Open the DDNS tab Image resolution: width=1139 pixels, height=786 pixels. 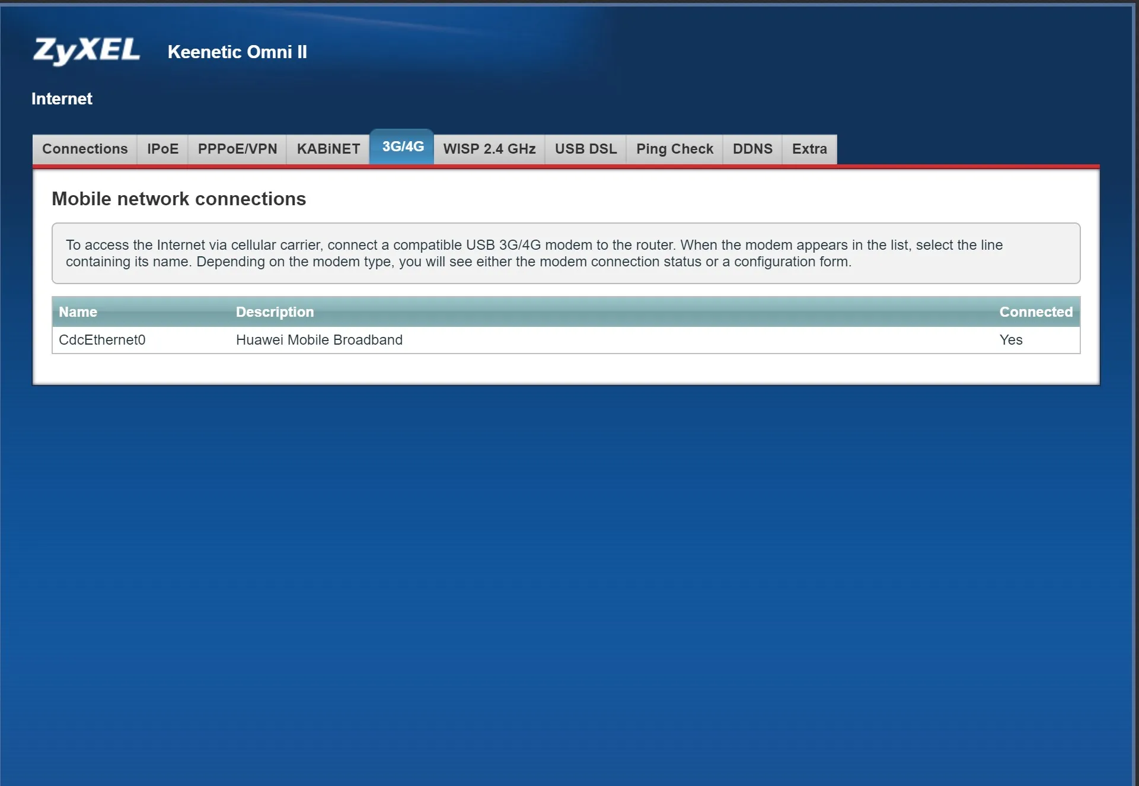click(752, 149)
